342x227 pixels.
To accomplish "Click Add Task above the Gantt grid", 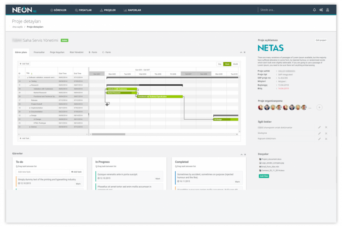I will (x=24, y=64).
